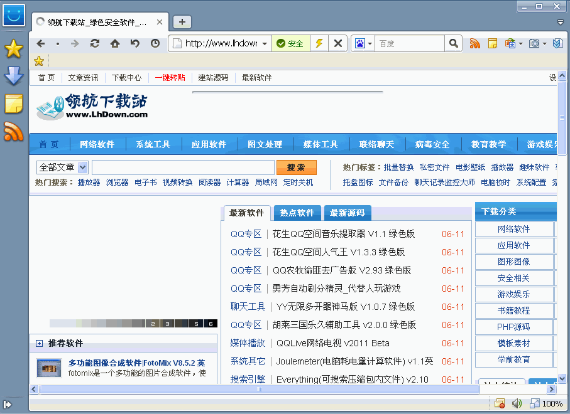
Task: Open a new tab with the plus button
Action: pos(182,22)
